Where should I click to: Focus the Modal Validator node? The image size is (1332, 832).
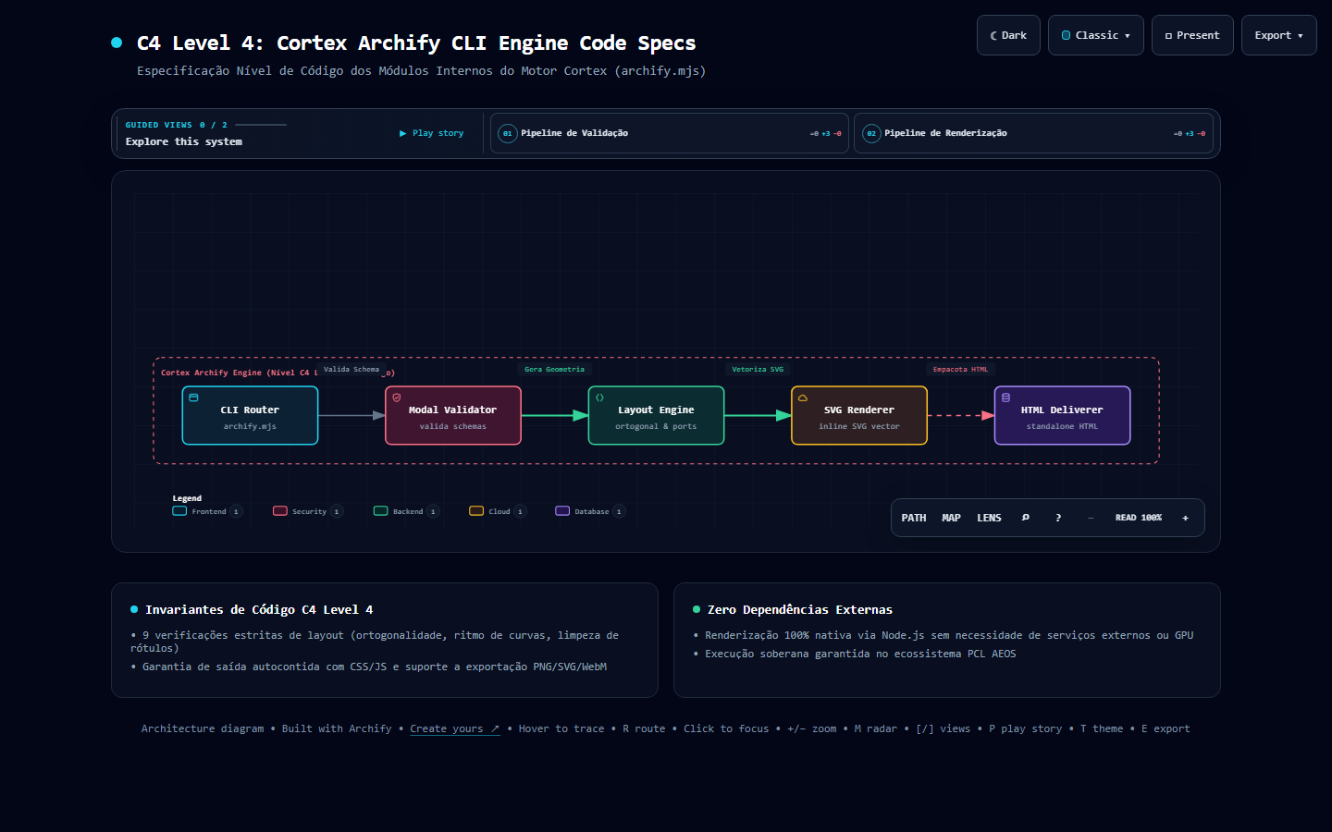[453, 416]
